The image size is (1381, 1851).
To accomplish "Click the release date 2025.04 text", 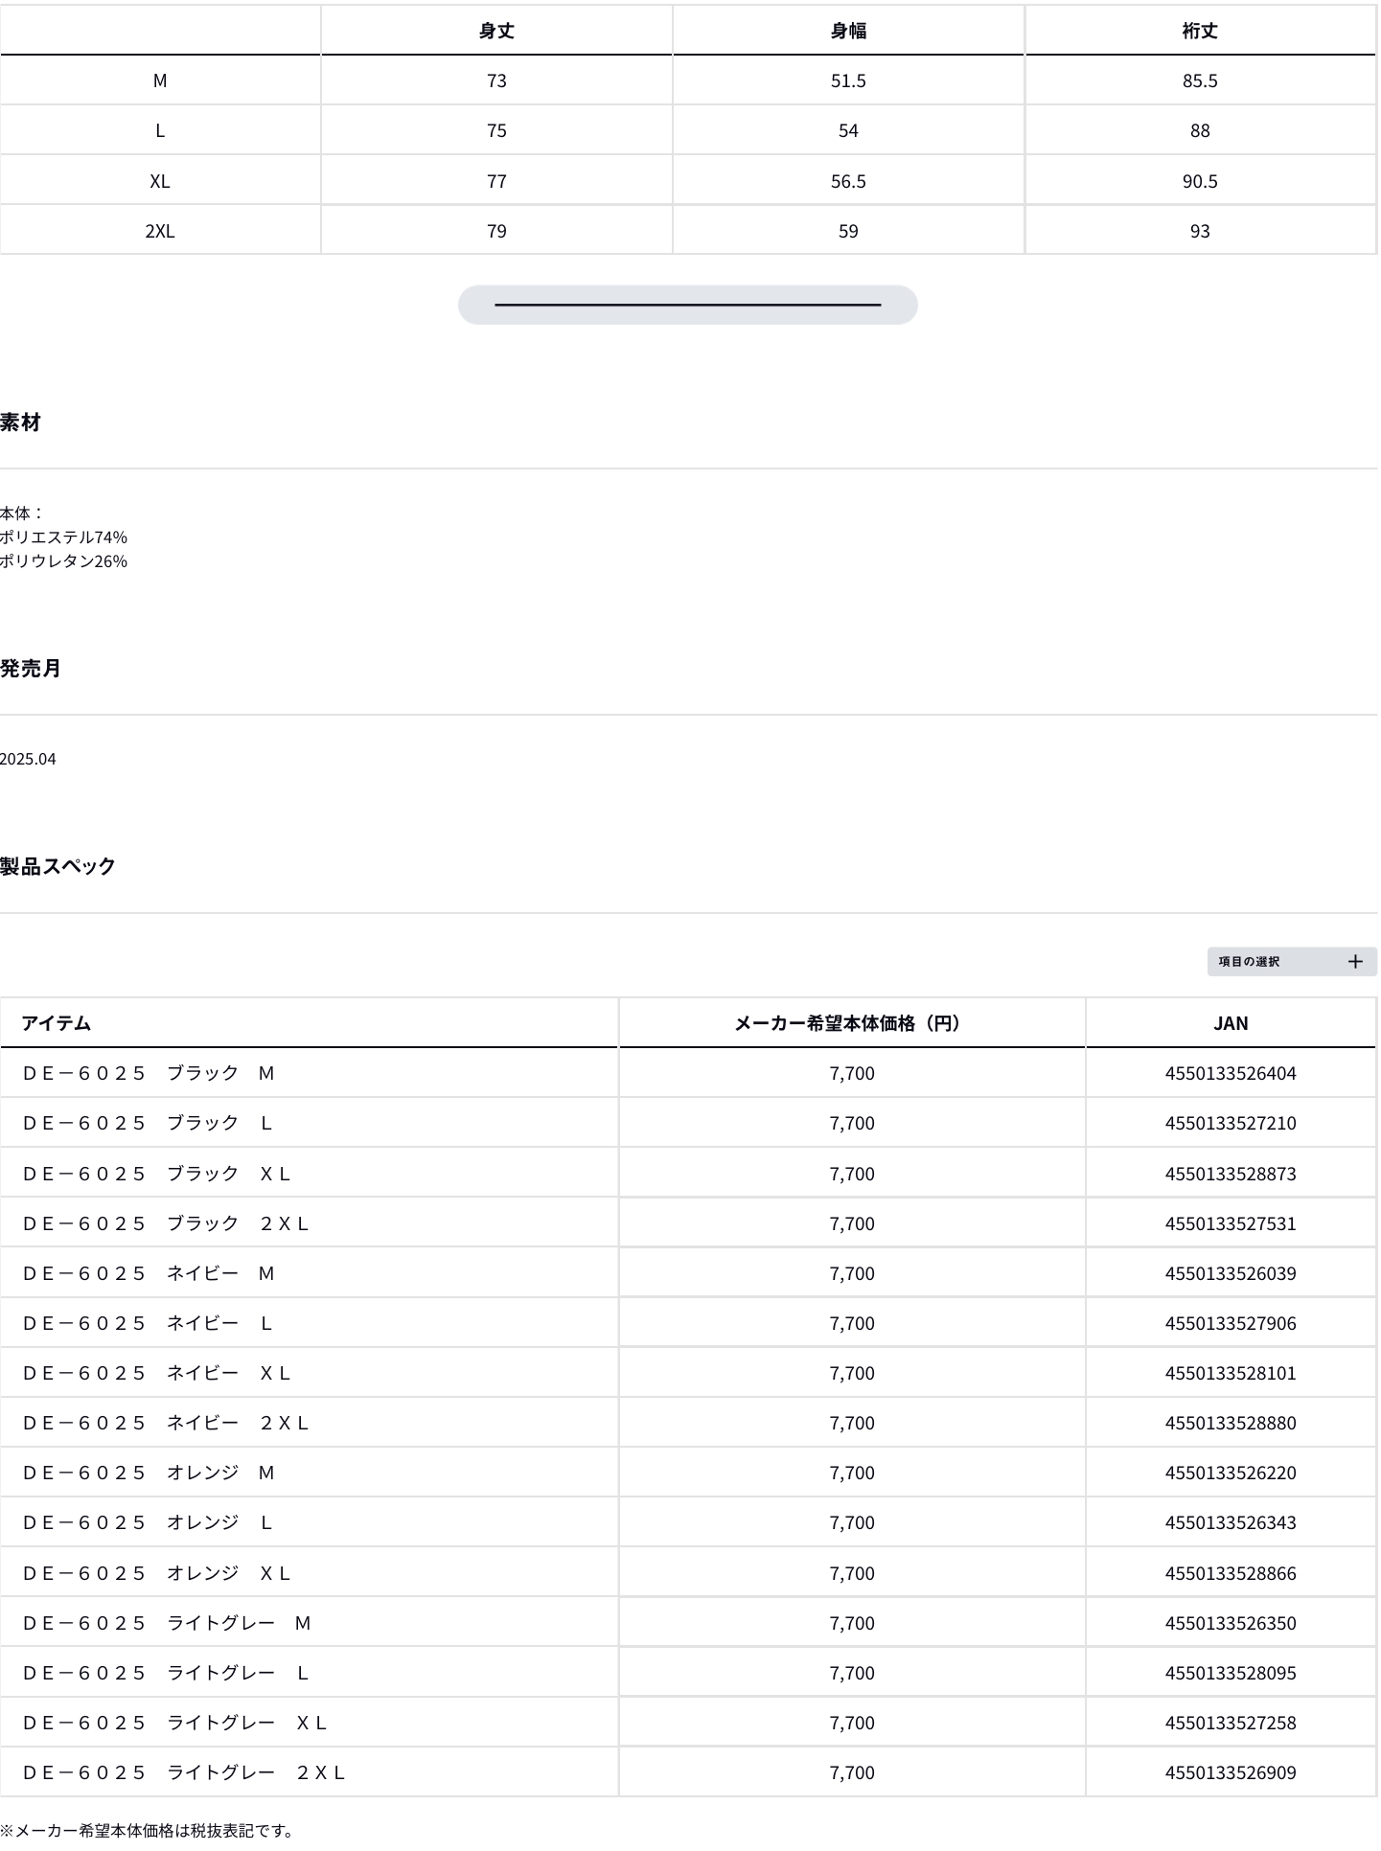I will coord(28,759).
